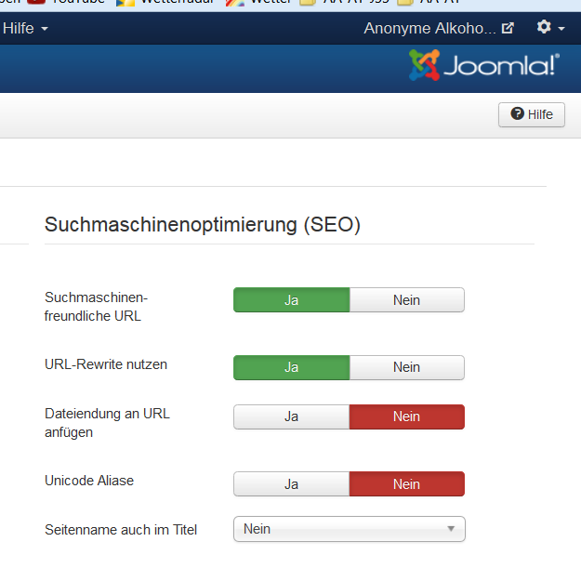Image resolution: width=581 pixels, height=568 pixels.
Task: Open the Wetter bookmark icon
Action: (235, 3)
